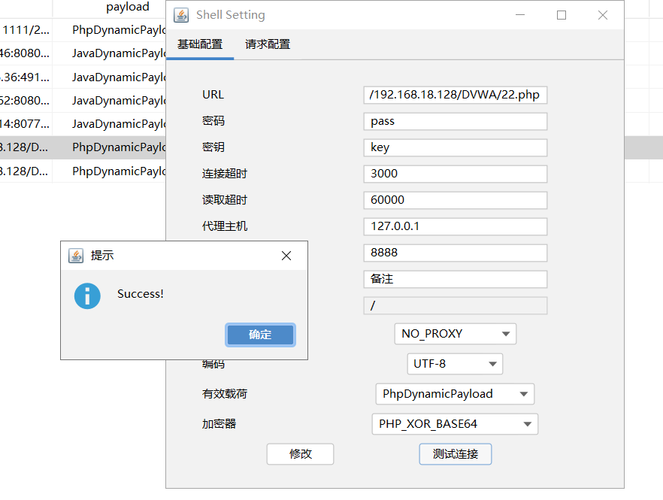
Task: Click the 备注 remark field
Action: pos(455,279)
